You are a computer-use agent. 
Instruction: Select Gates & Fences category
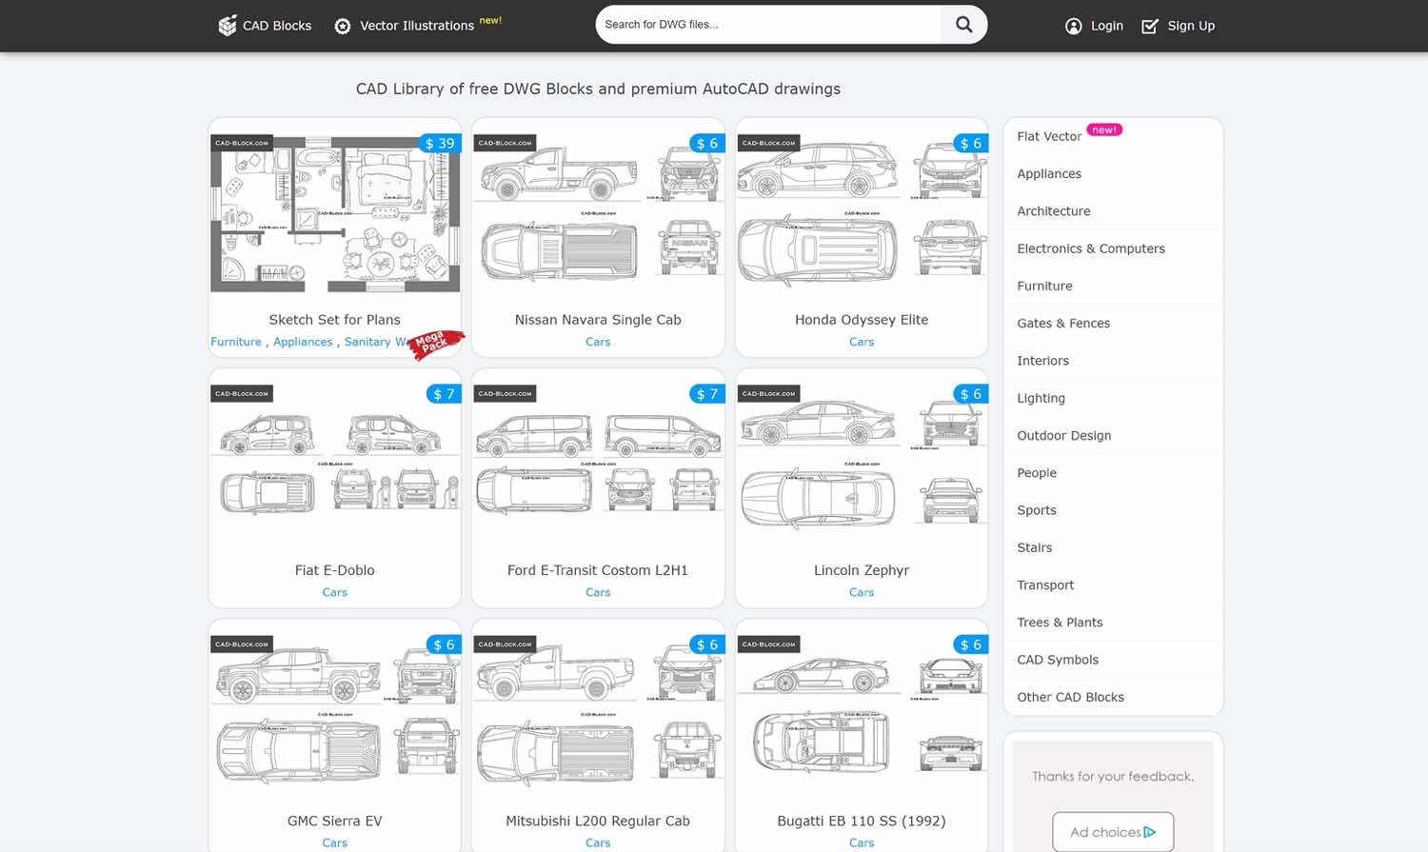click(x=1063, y=324)
